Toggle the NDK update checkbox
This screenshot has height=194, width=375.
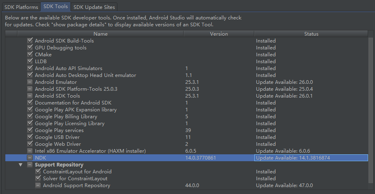coord(30,158)
